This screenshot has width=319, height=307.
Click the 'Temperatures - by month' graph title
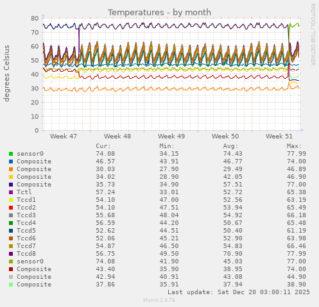[159, 13]
